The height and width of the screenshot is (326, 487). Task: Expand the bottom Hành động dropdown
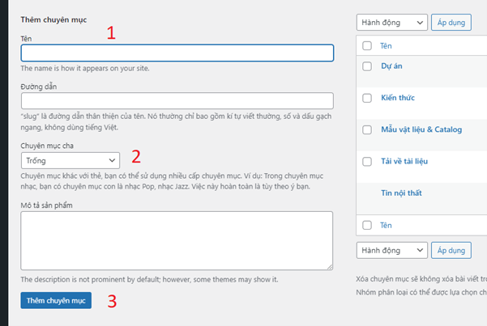(391, 250)
